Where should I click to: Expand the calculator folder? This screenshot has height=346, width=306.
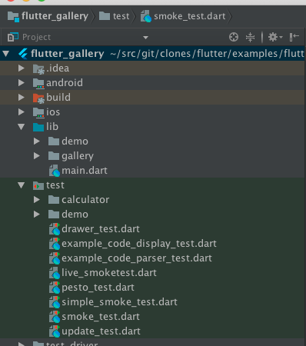[37, 199]
